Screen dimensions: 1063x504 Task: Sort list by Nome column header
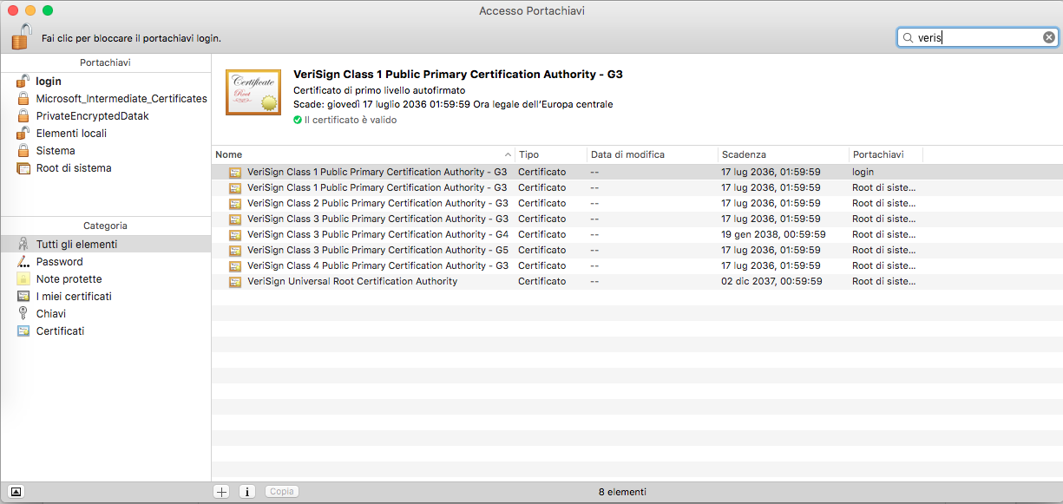pos(364,154)
